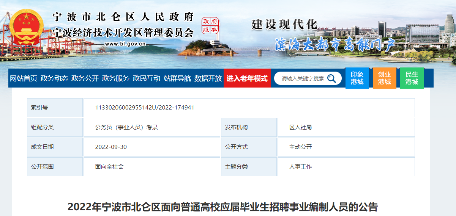Click the 主动公开 value cell
Viewport: 456px width, 216px height.
click(x=346, y=147)
